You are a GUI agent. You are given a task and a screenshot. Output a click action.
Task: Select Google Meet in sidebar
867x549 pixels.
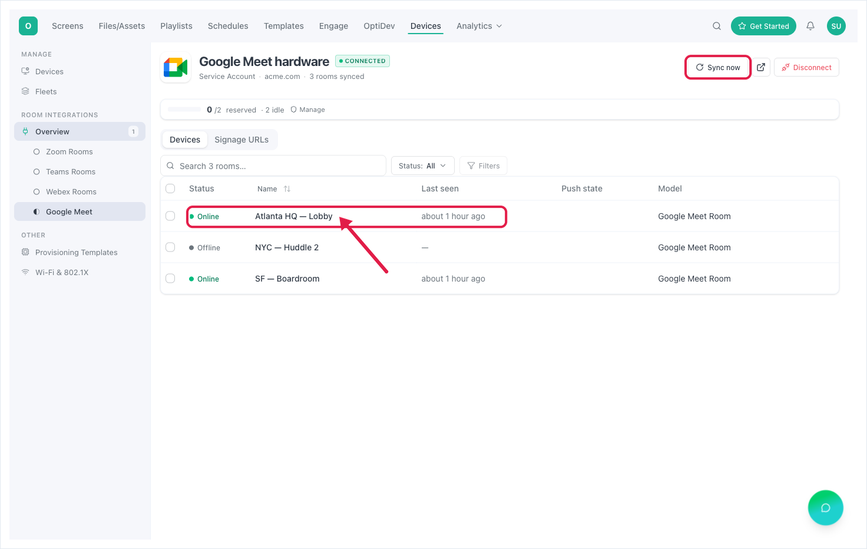coord(80,211)
